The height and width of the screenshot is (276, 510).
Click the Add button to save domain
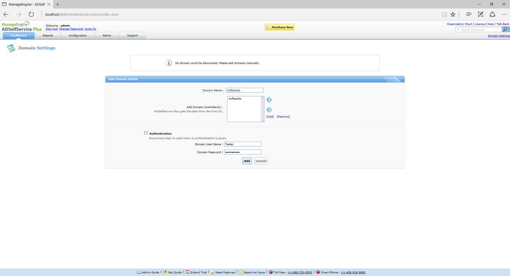click(x=247, y=161)
